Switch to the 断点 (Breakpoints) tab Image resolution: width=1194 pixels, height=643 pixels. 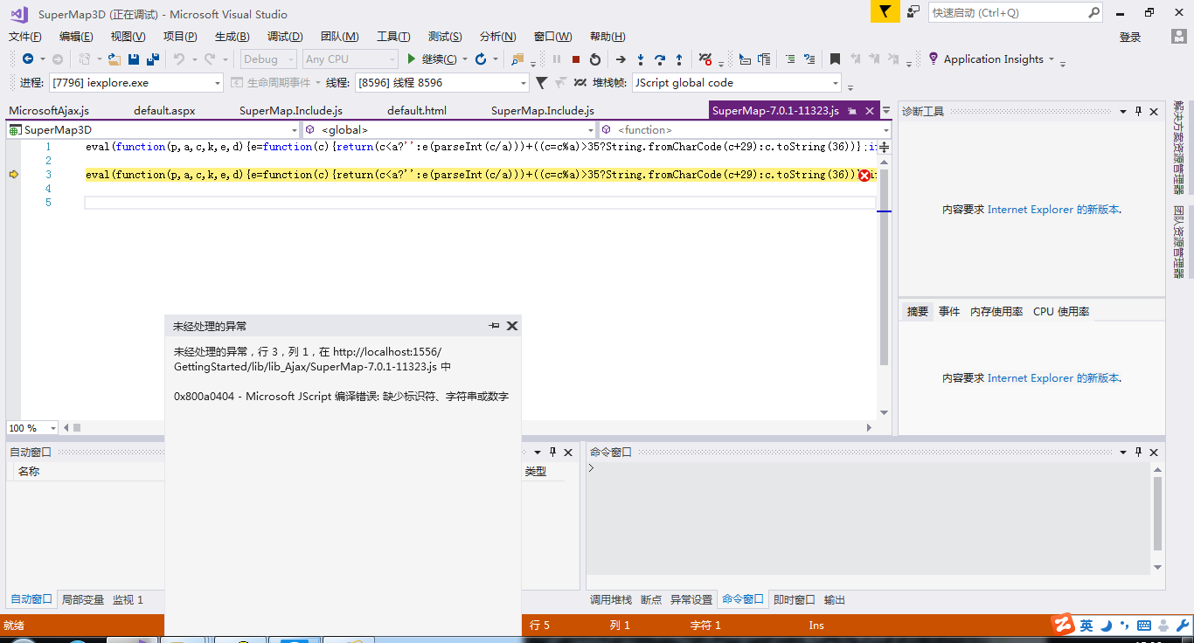[651, 600]
